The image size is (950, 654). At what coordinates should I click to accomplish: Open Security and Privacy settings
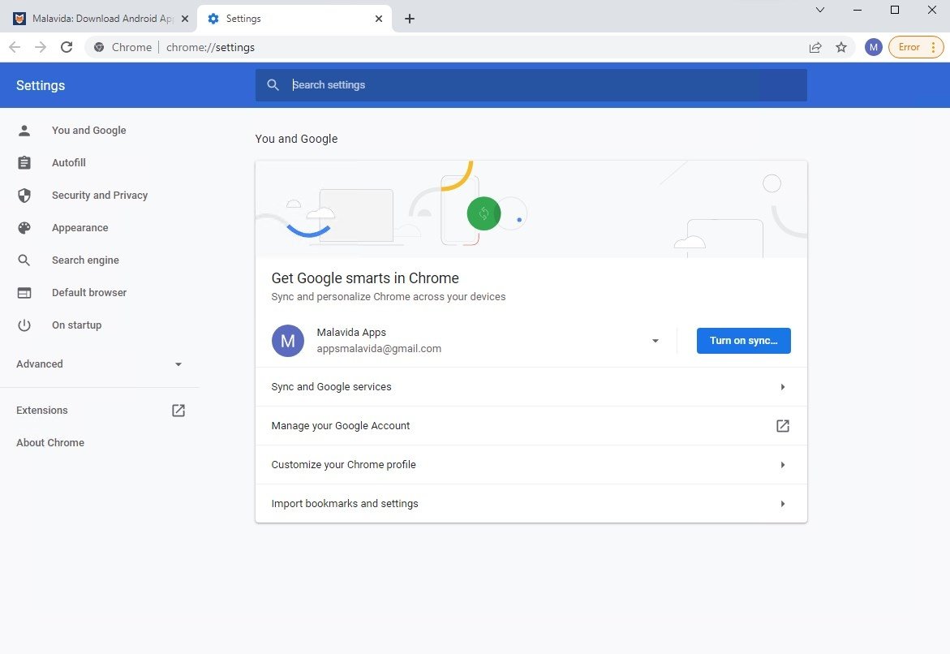(99, 196)
